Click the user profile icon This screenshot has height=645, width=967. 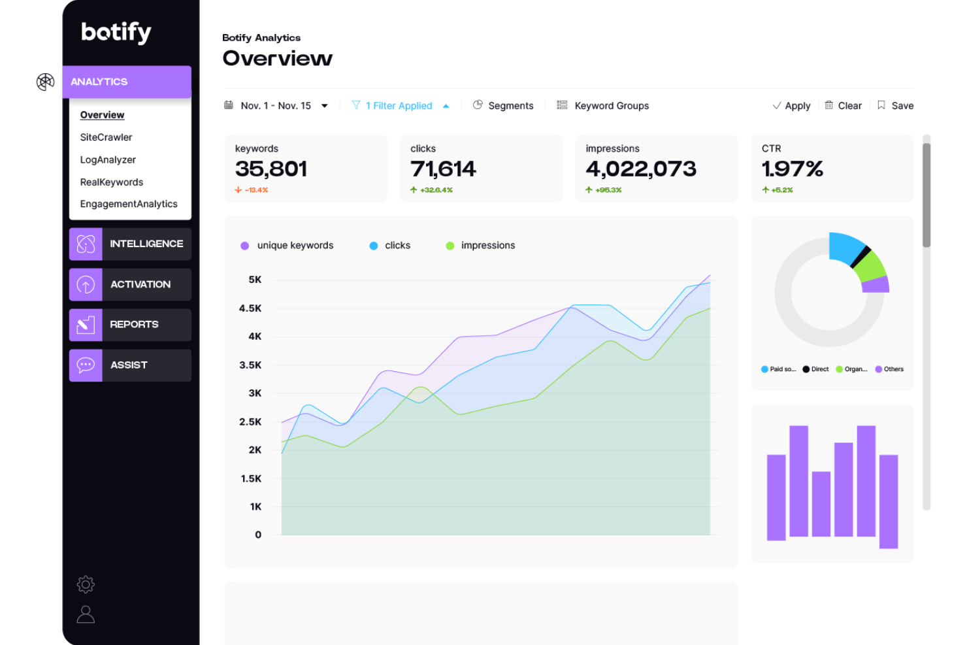[x=85, y=615]
